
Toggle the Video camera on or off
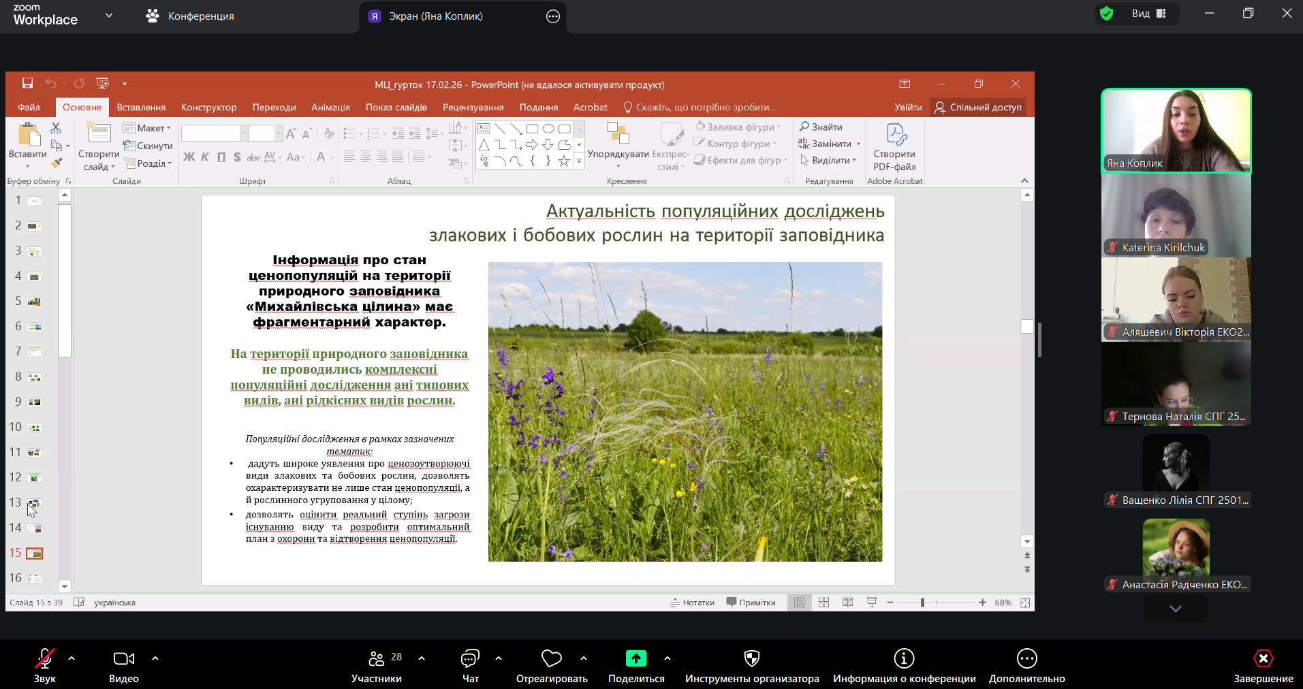pyautogui.click(x=123, y=658)
